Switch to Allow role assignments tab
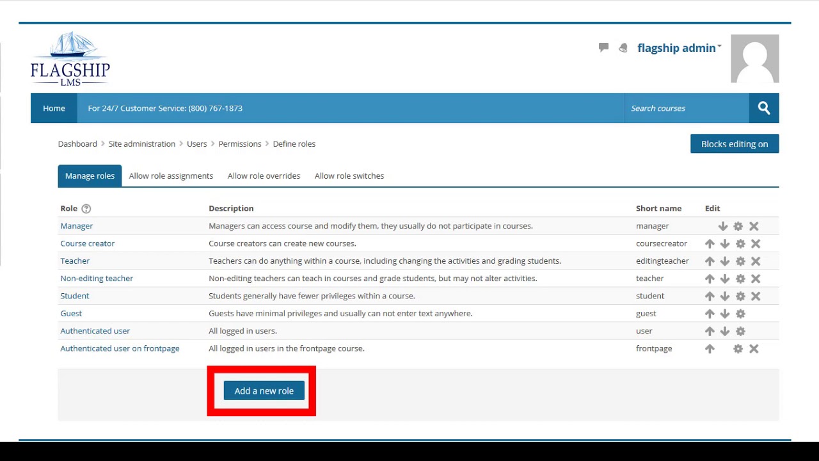Screen dimensions: 819x461 tap(171, 176)
